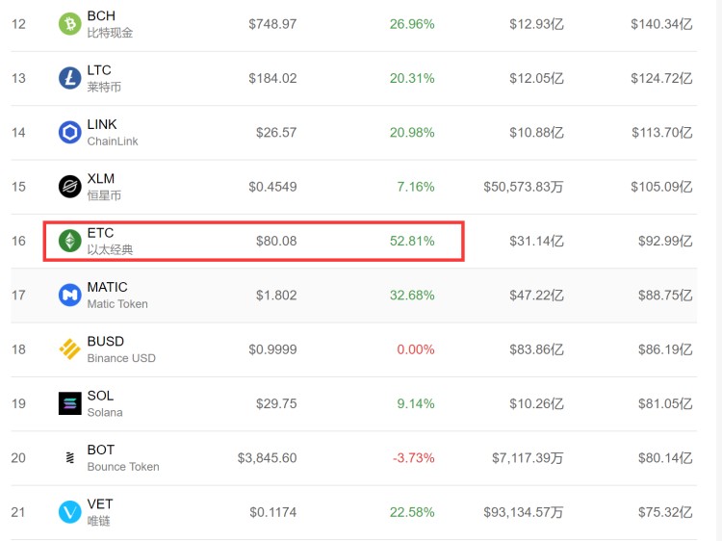The height and width of the screenshot is (541, 722).
Task: Click the $7,117.39万 volume for BOT
Action: click(528, 457)
